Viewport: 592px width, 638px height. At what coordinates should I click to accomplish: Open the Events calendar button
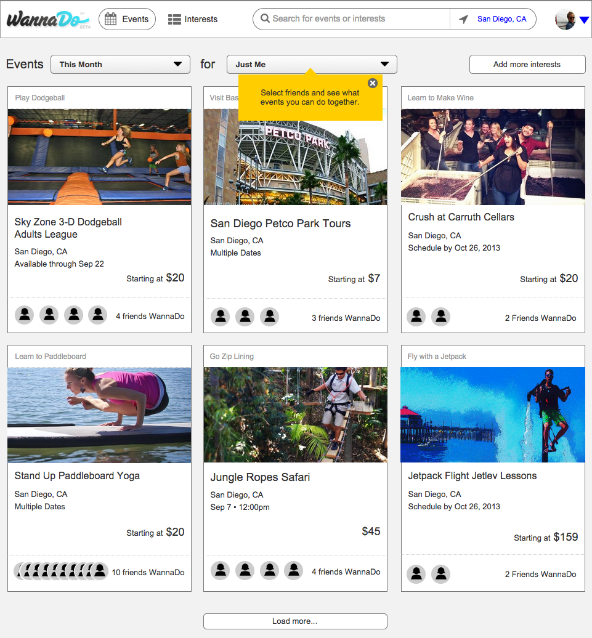(x=127, y=19)
